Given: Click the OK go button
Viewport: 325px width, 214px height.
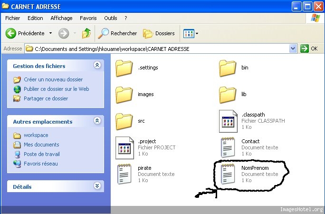Looking at the screenshot, I should pos(309,49).
